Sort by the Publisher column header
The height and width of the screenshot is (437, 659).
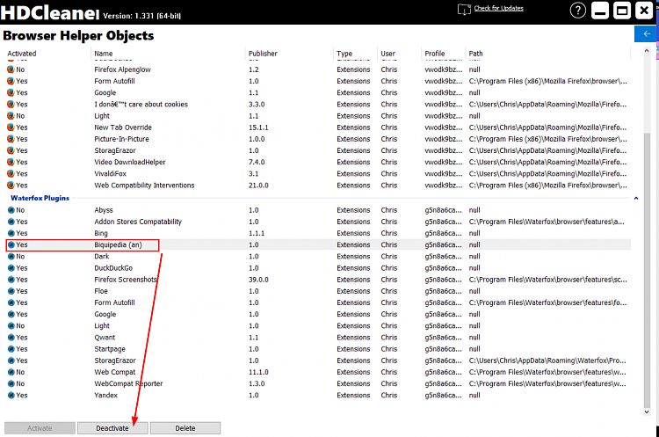click(263, 54)
